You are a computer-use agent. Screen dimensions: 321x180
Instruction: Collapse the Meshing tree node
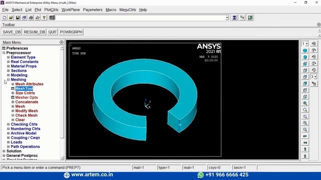(x=9, y=79)
